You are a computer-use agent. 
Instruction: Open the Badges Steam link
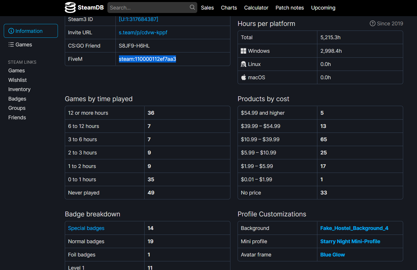coord(17,99)
